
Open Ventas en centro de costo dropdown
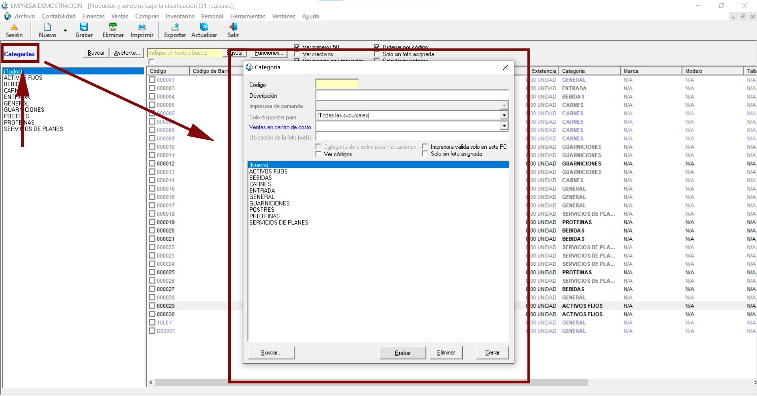[504, 126]
